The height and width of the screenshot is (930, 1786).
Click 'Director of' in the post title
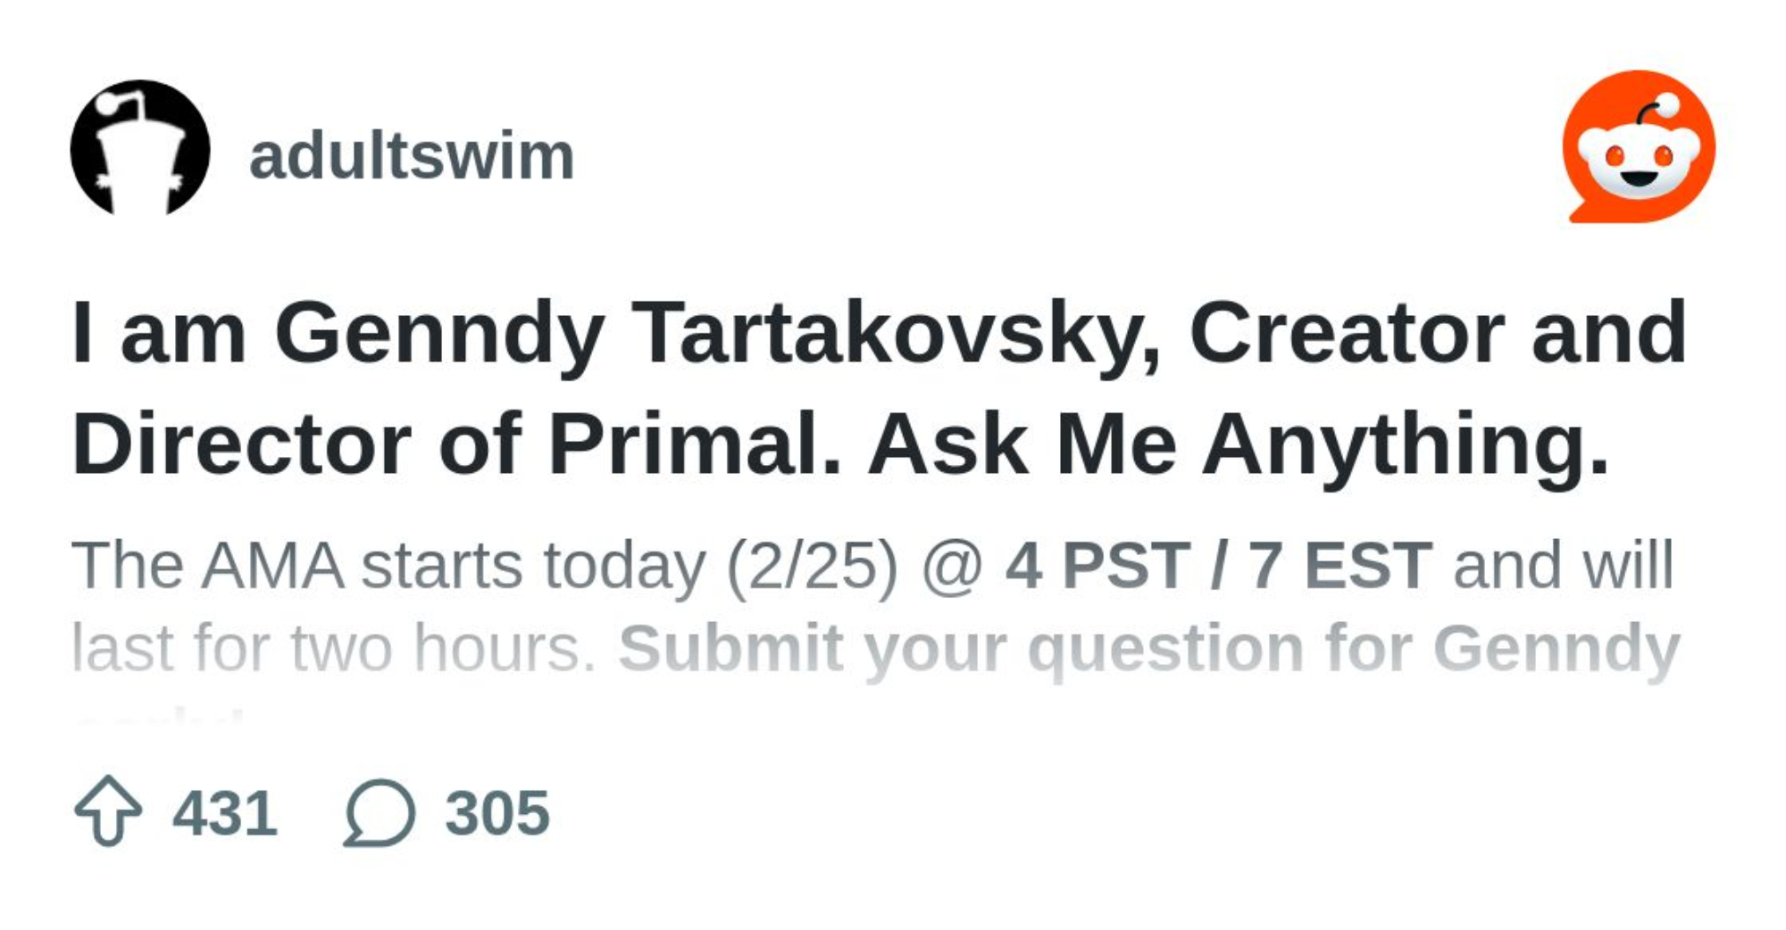click(296, 444)
